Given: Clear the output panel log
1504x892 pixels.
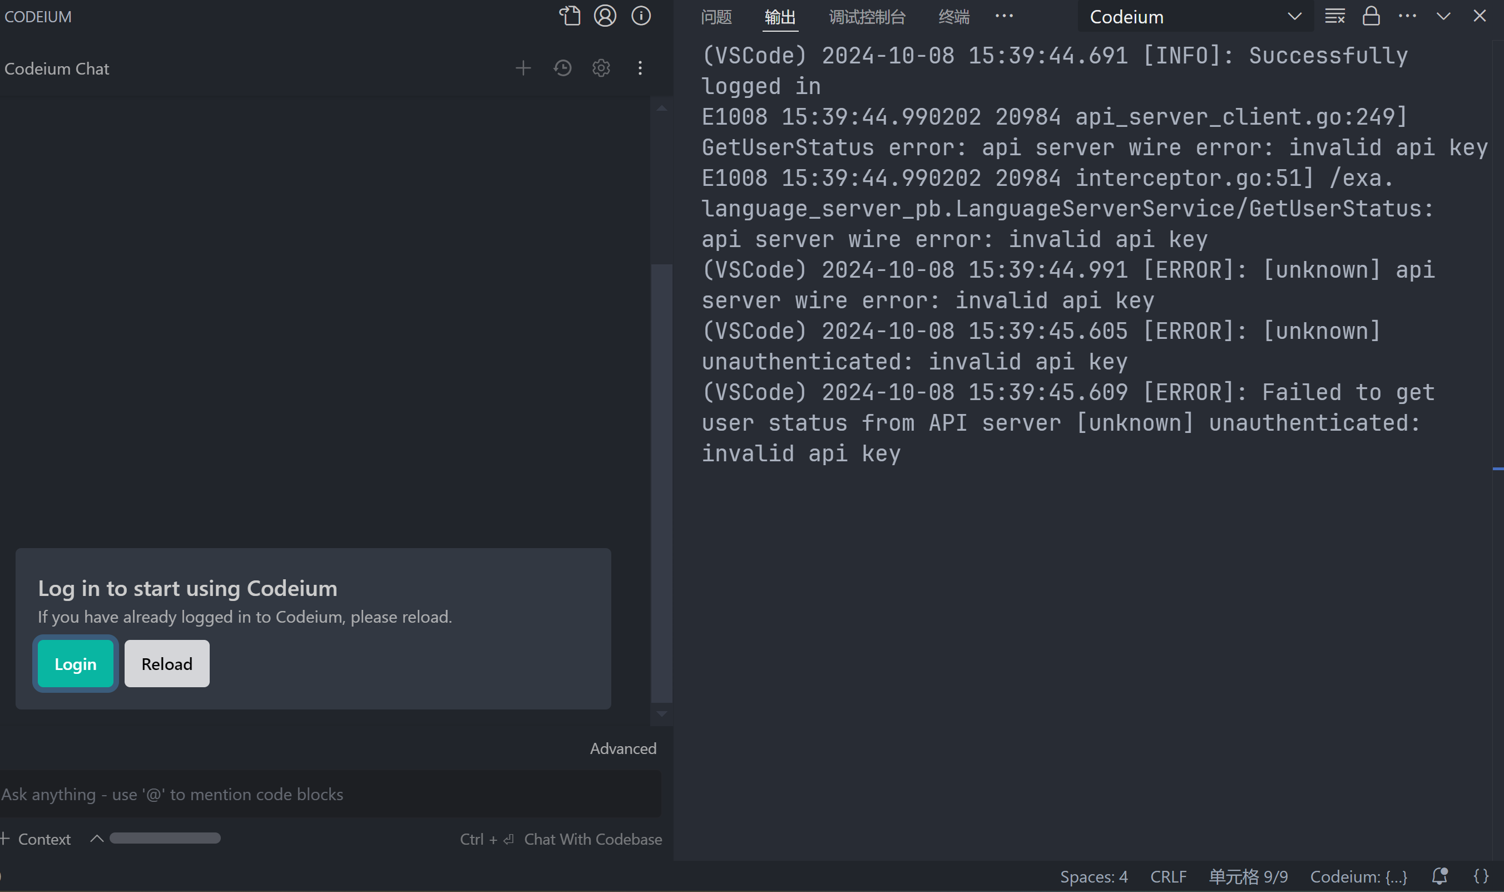Looking at the screenshot, I should [1334, 16].
